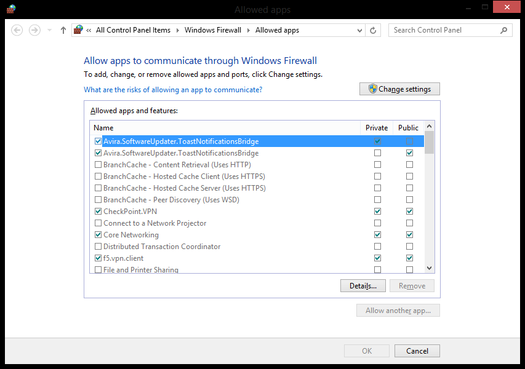Click the shield icon on Change settings
This screenshot has height=369, width=525.
point(372,89)
